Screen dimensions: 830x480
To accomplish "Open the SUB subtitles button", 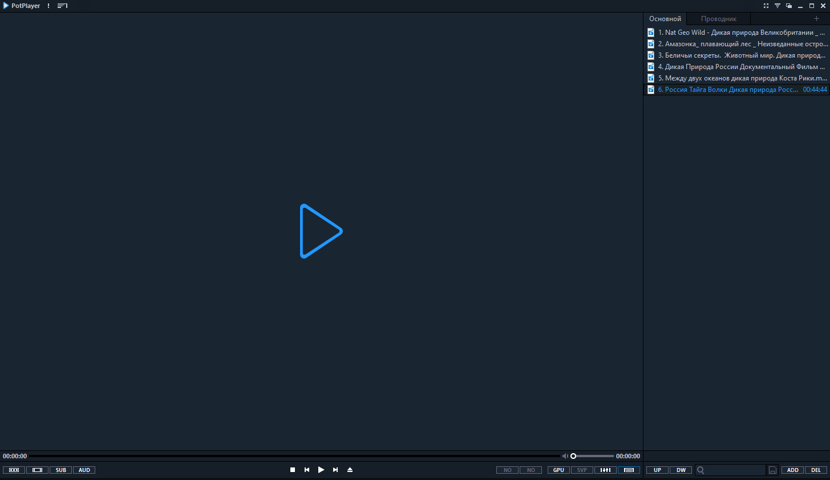I will pyautogui.click(x=61, y=470).
